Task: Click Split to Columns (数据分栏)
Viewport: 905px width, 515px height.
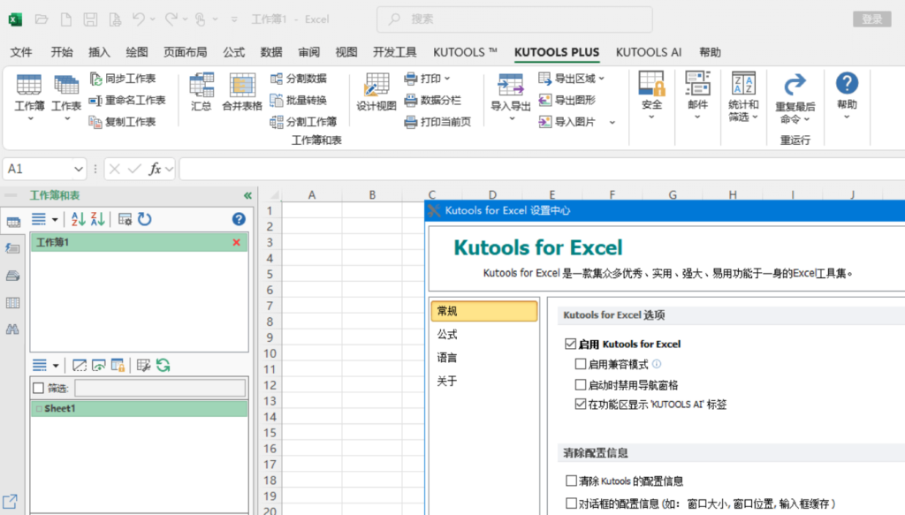Action: click(433, 101)
